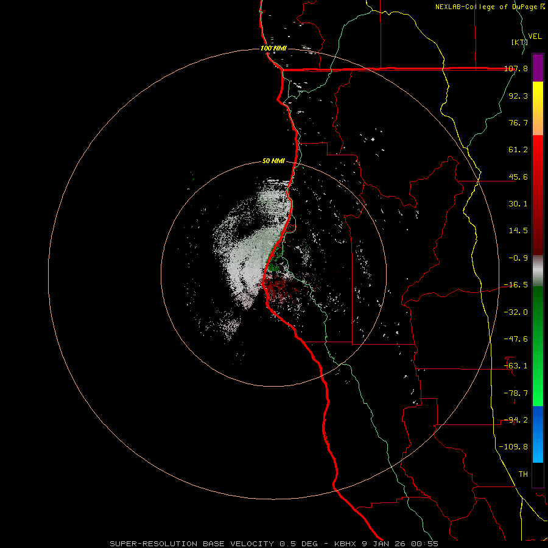548x548 pixels.
Task: Click the VEL legend title
Action: tap(535, 37)
